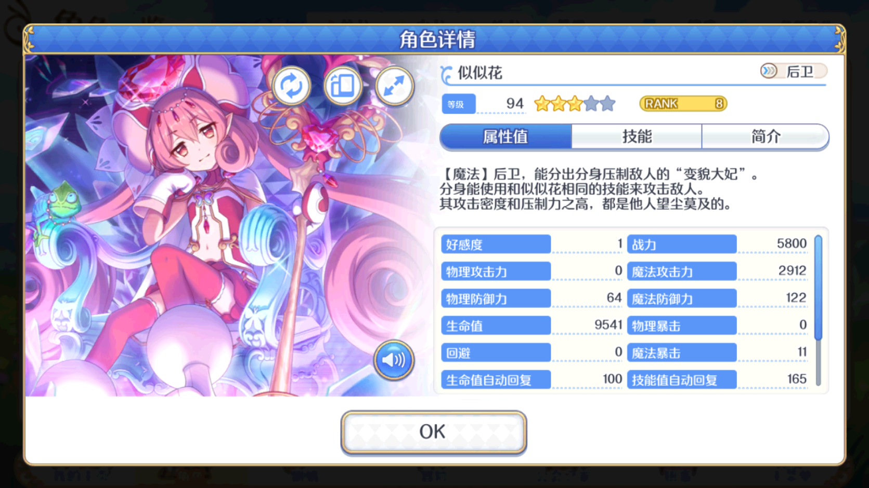Open the 简介 tab

(765, 137)
